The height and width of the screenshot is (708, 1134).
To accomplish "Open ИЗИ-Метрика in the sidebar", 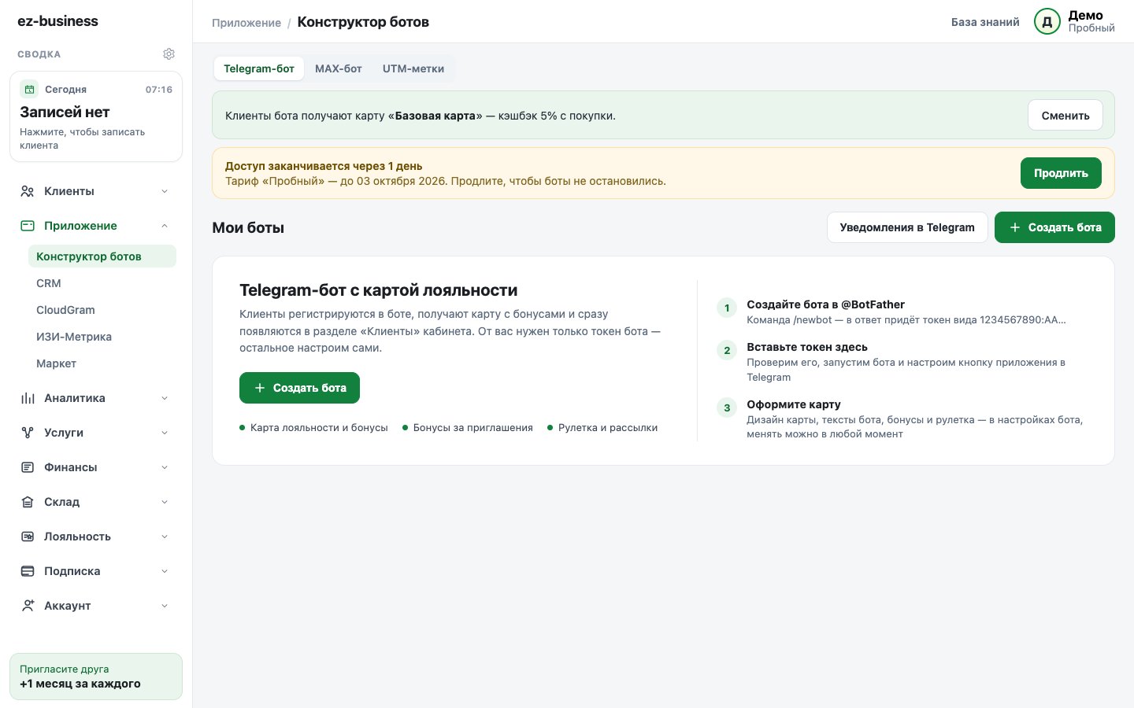I will 102,337.
